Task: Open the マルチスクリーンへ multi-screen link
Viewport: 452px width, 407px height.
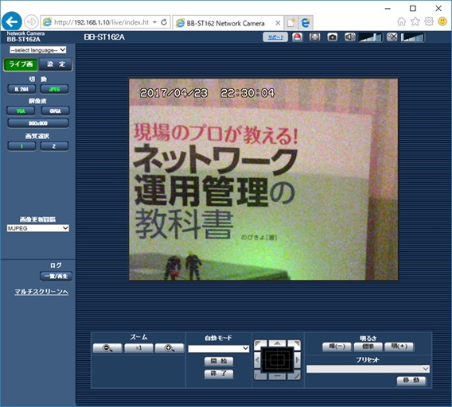Action: point(41,292)
